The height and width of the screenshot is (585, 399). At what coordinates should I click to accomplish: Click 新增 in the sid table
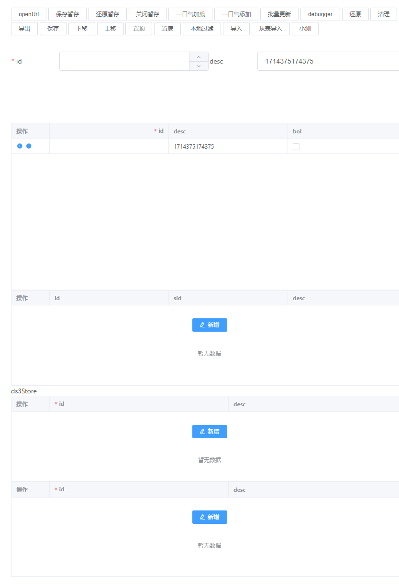210,325
